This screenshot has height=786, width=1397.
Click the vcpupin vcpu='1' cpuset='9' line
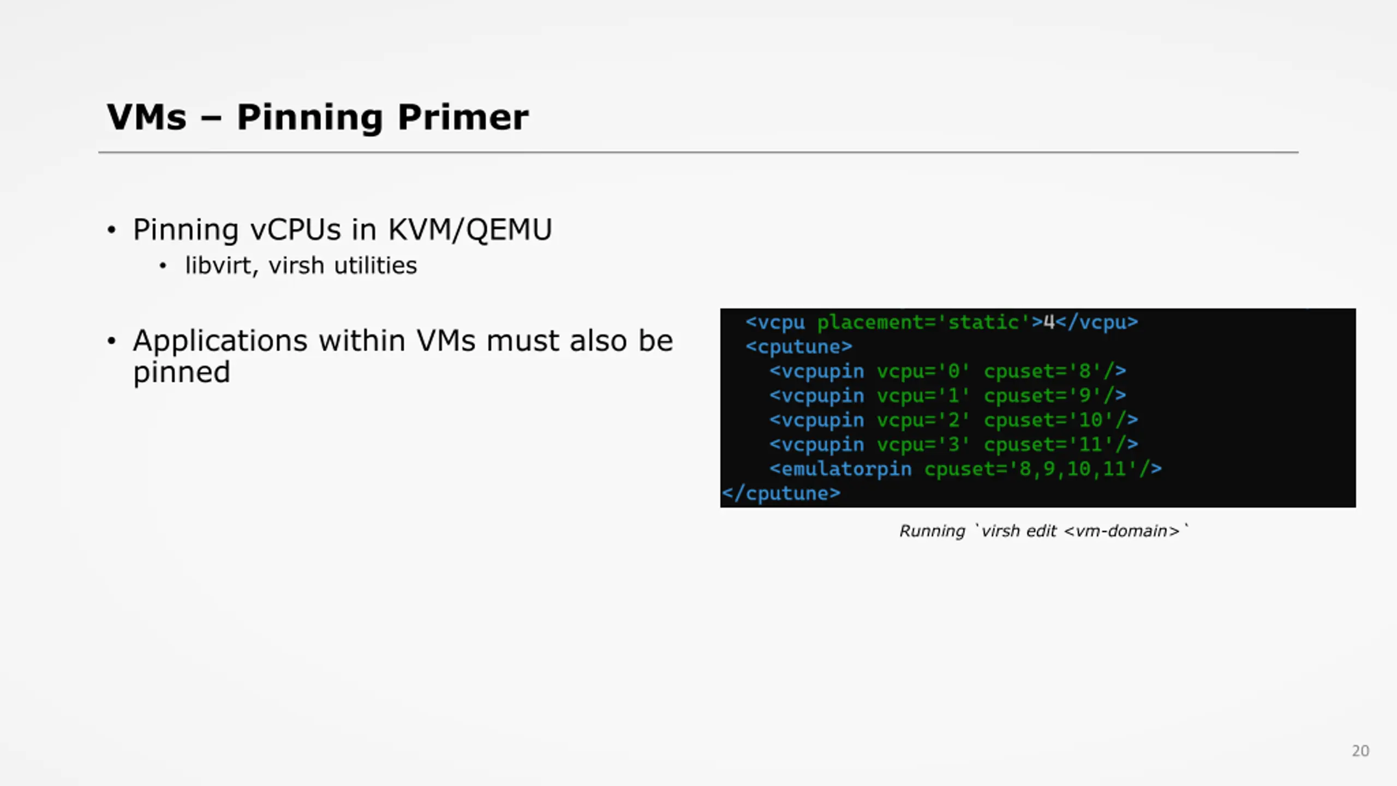coord(948,395)
